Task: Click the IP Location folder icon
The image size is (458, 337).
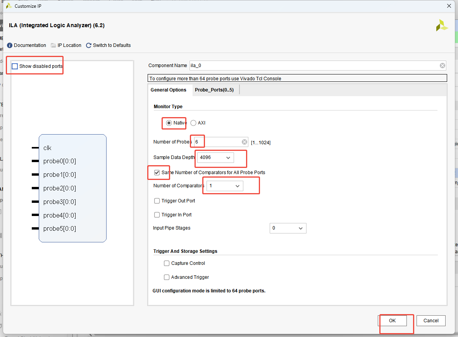Action: tap(53, 45)
